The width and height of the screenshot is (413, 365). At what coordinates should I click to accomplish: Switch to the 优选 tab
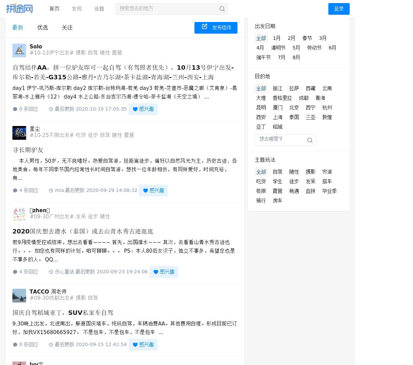coord(43,28)
